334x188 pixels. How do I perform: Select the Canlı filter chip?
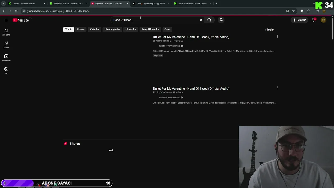click(167, 30)
